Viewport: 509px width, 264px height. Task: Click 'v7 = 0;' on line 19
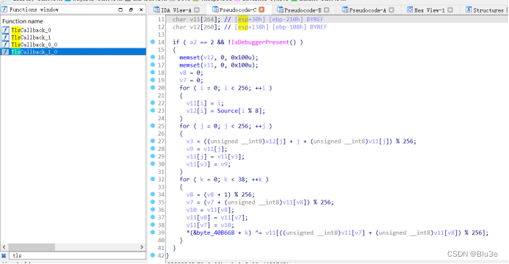pyautogui.click(x=191, y=81)
